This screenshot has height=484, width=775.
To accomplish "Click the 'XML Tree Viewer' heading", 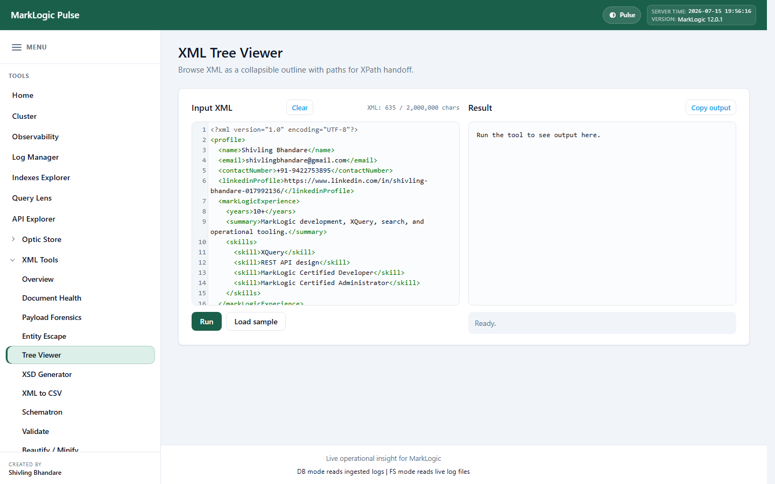I will [x=230, y=53].
